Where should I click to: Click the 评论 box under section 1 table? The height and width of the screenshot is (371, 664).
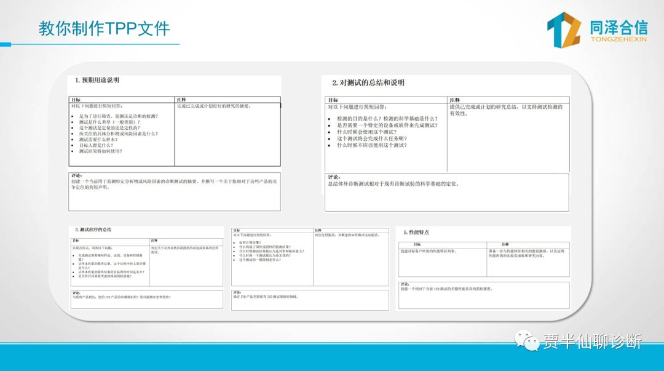[x=175, y=191]
